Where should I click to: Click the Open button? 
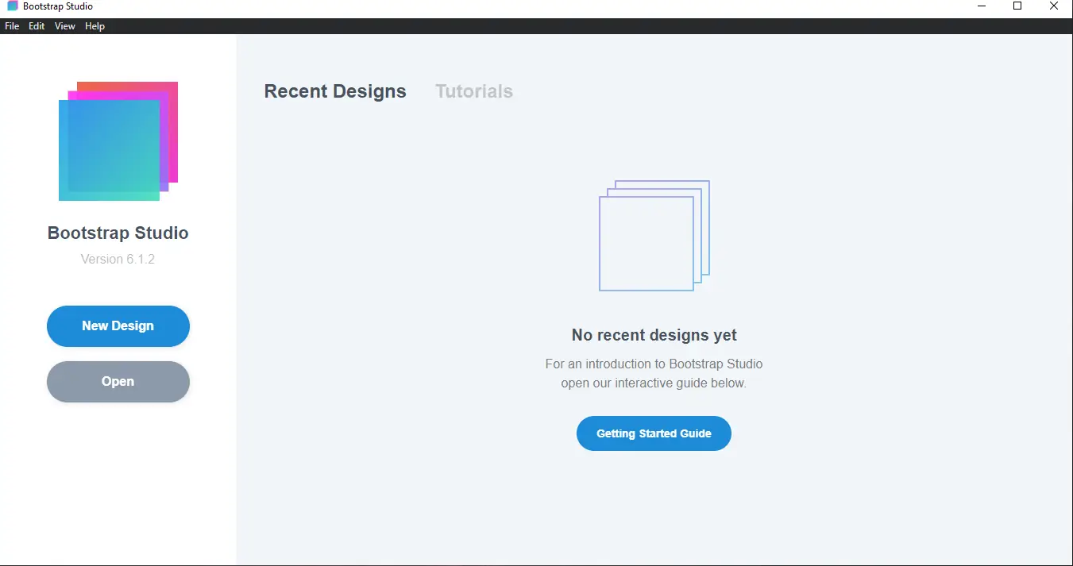[x=118, y=382]
